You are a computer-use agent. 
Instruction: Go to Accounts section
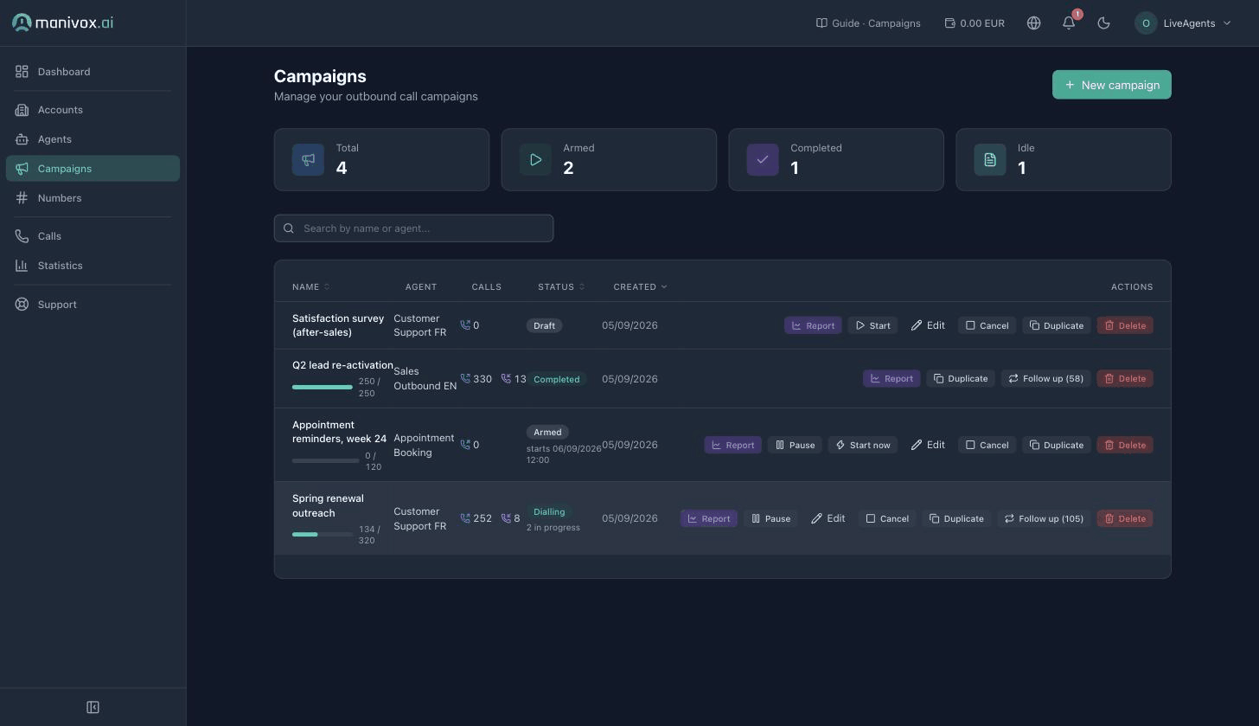coord(93,110)
